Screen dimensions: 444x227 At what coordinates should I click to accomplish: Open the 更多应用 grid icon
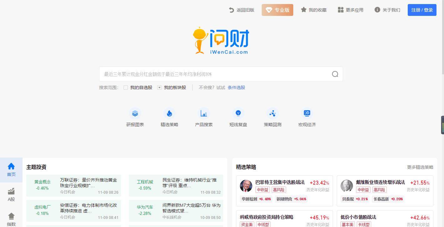(x=341, y=10)
